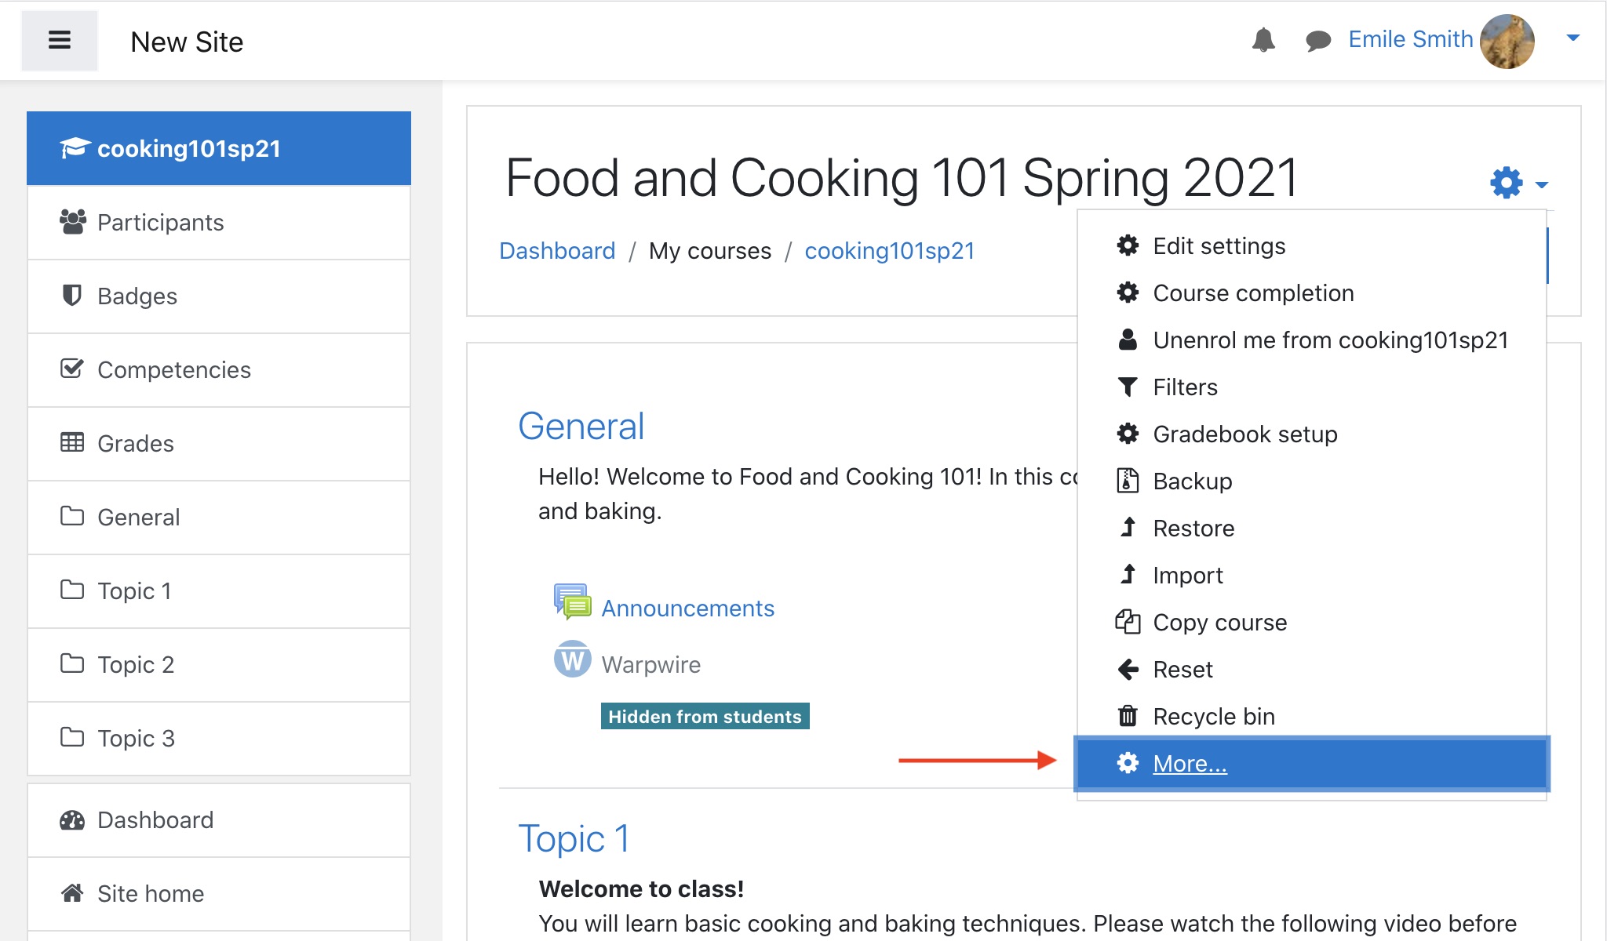Select Gradebook setup from course menu
The image size is (1607, 941).
(1248, 434)
